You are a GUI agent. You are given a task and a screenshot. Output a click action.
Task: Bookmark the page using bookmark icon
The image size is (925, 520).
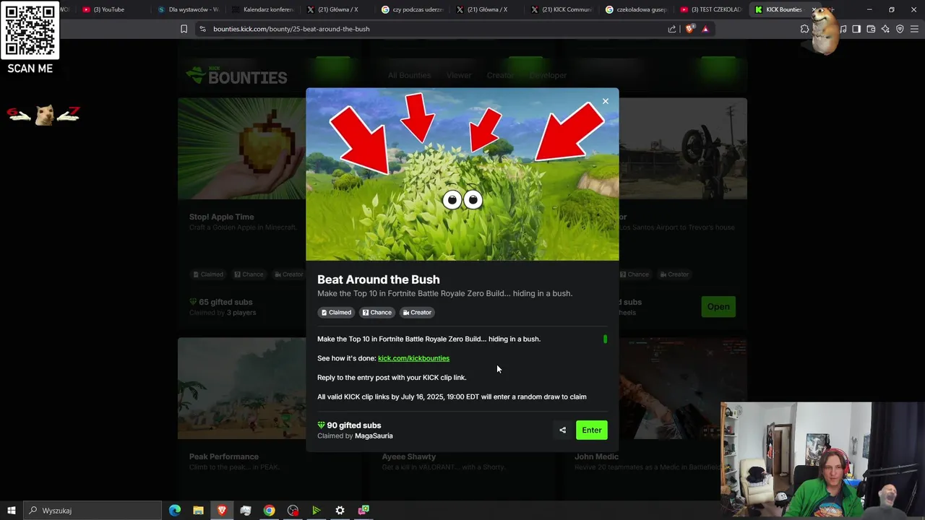pos(184,29)
